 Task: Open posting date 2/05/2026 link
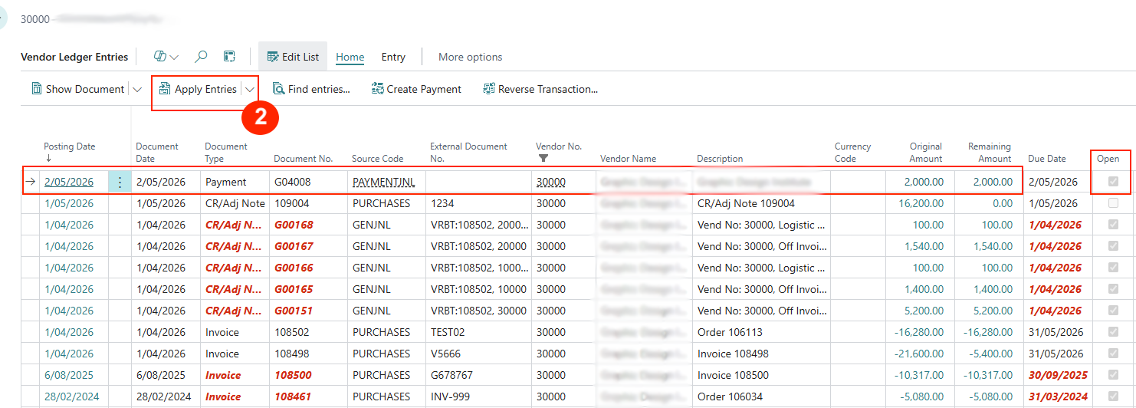pyautogui.click(x=69, y=182)
